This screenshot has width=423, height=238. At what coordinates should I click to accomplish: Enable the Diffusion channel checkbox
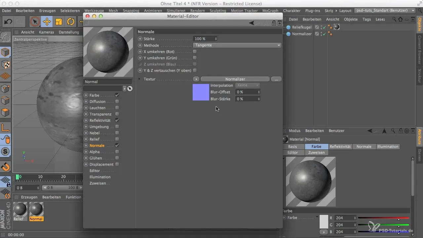(x=117, y=101)
